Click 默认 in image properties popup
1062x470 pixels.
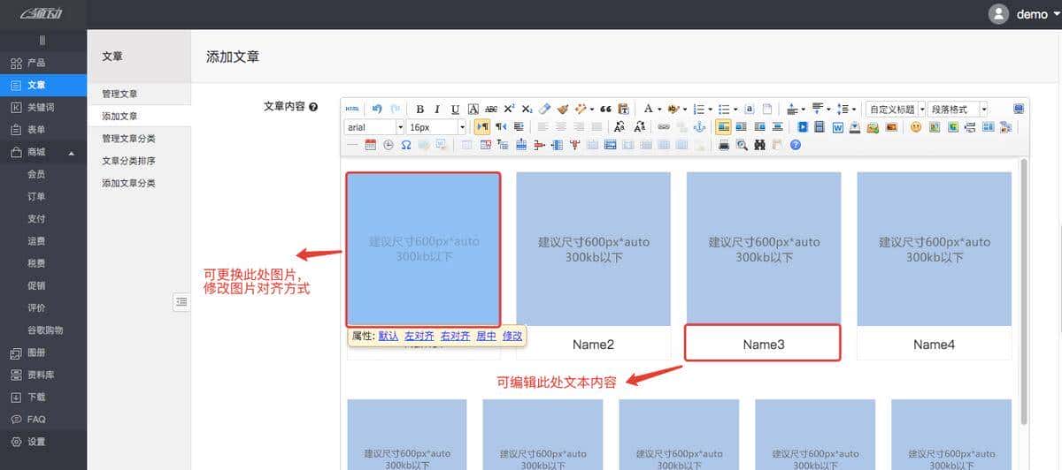[x=389, y=336]
